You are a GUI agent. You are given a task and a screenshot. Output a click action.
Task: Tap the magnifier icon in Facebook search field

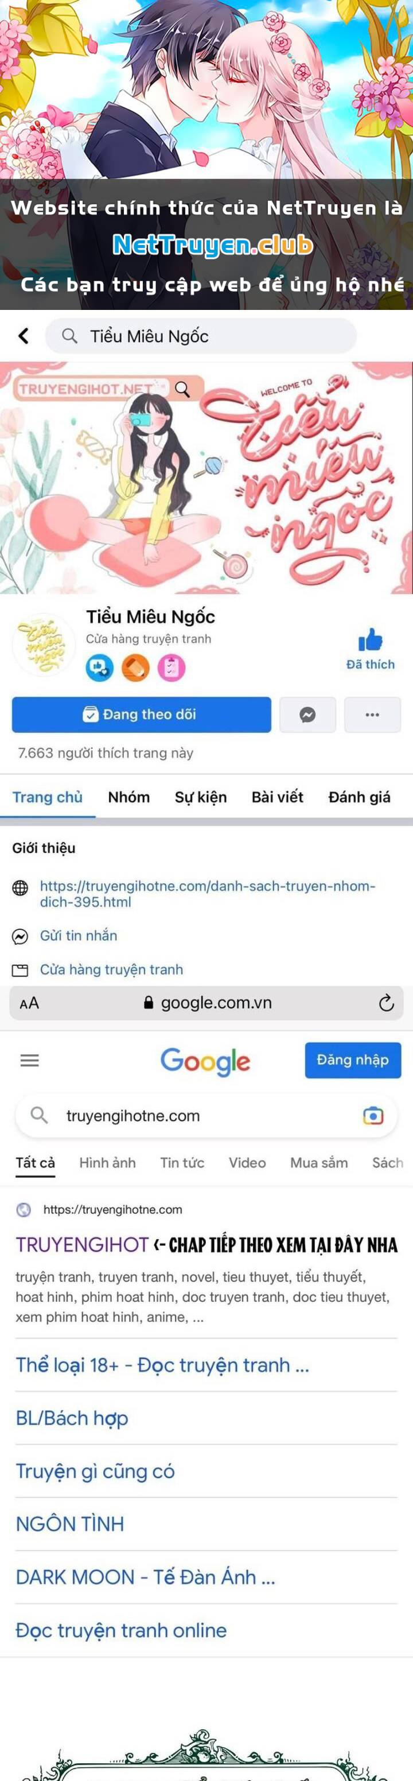69,336
